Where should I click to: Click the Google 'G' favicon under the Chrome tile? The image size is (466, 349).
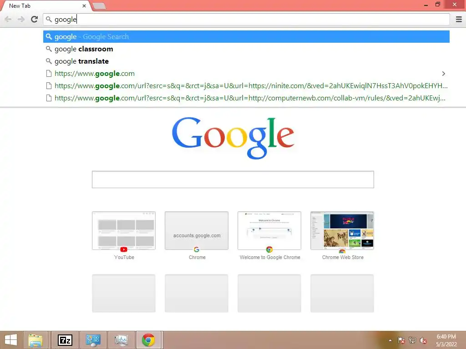click(x=197, y=249)
